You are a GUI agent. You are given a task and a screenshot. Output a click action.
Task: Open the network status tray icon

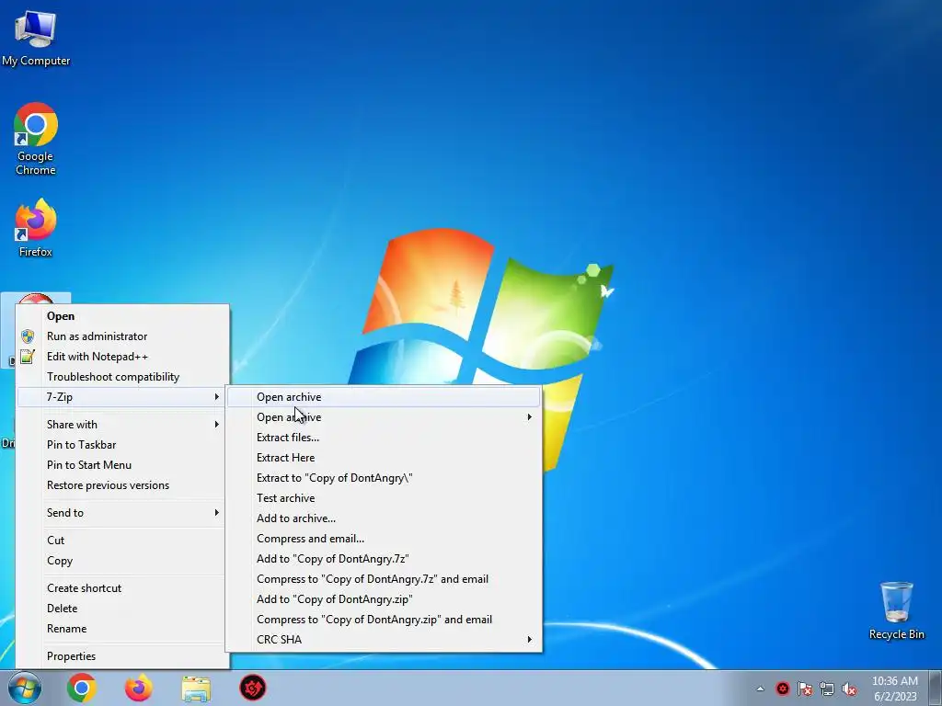pos(827,689)
